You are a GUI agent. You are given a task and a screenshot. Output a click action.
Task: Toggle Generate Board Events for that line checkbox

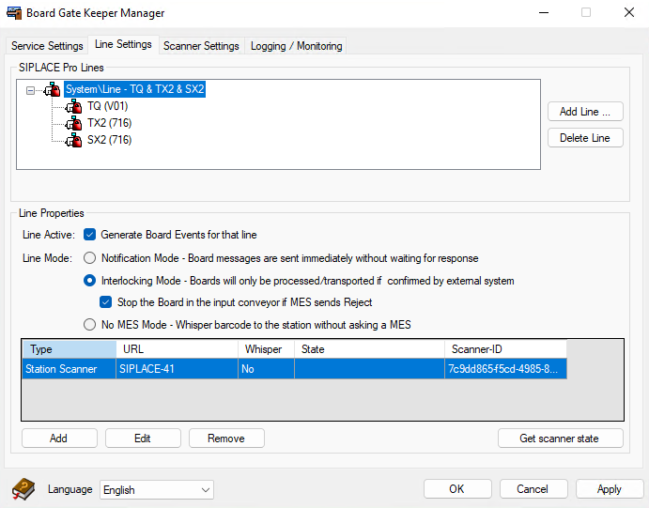(89, 235)
